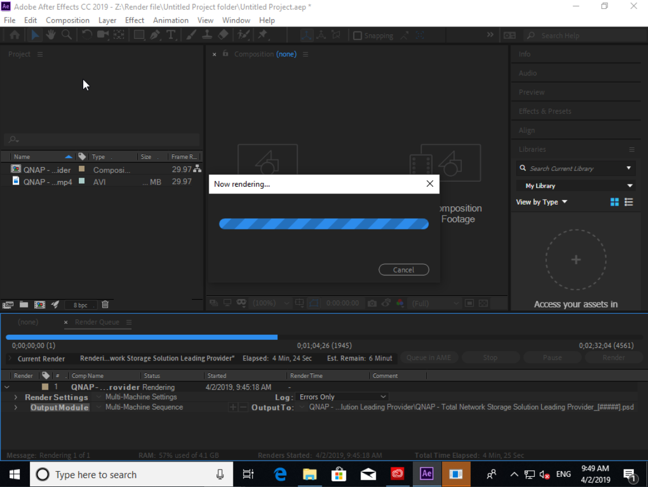Open Output Module template dropdown arrow
Image resolution: width=648 pixels, height=487 pixels.
pyautogui.click(x=99, y=407)
